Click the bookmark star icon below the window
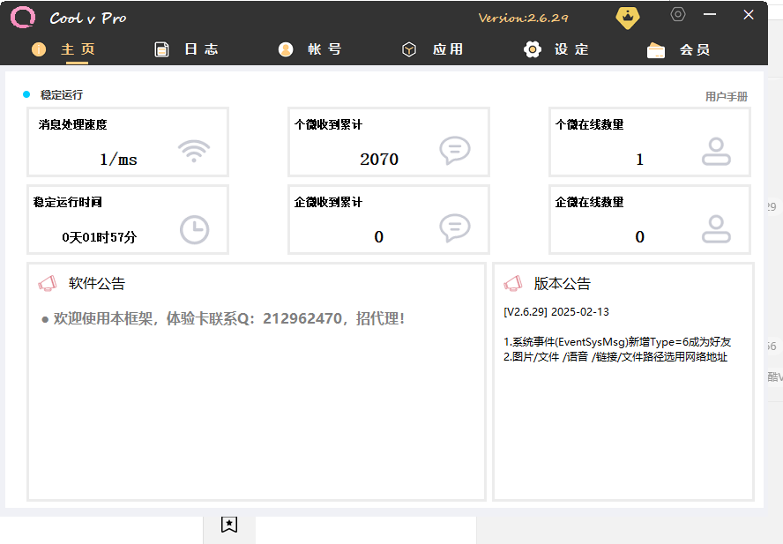The width and height of the screenshot is (783, 544). (x=229, y=525)
